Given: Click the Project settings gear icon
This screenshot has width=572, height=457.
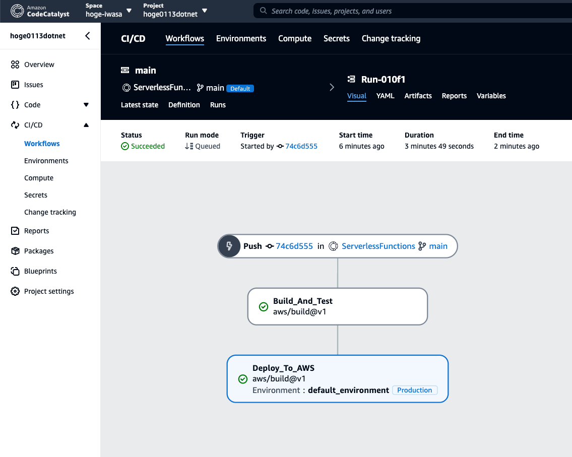Looking at the screenshot, I should point(15,291).
